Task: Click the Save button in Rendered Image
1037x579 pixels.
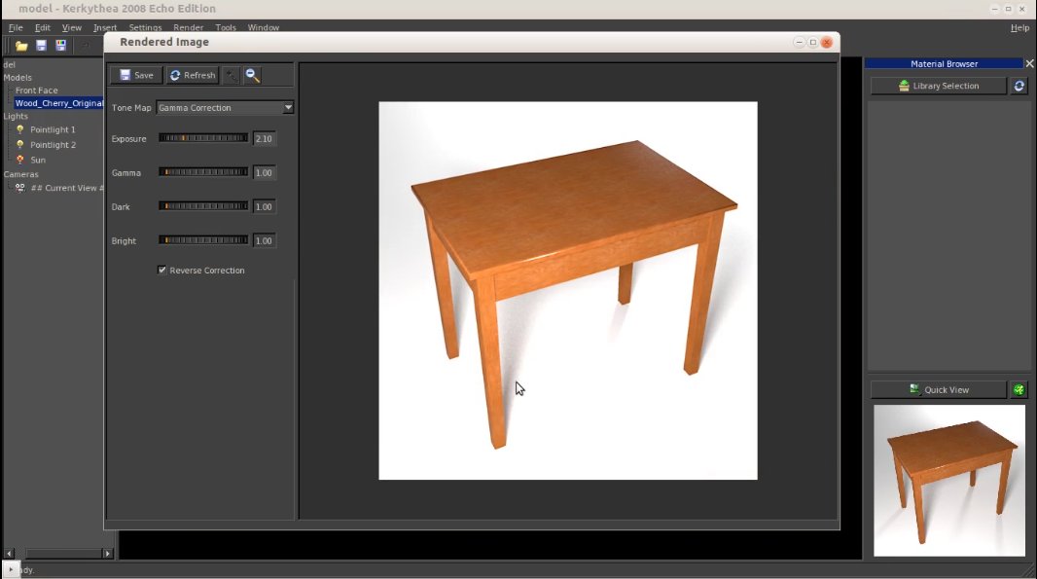Action: (x=135, y=75)
